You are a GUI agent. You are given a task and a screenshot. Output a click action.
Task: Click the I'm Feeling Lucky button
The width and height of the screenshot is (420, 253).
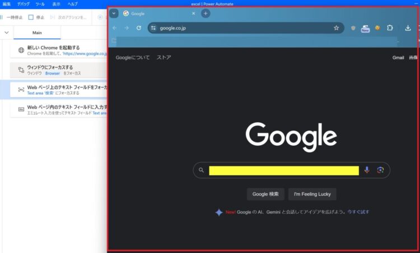click(x=312, y=194)
